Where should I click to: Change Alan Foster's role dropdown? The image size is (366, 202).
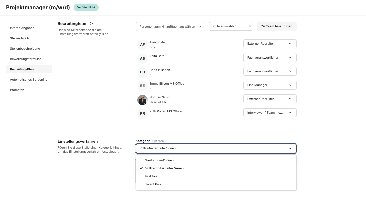point(270,44)
